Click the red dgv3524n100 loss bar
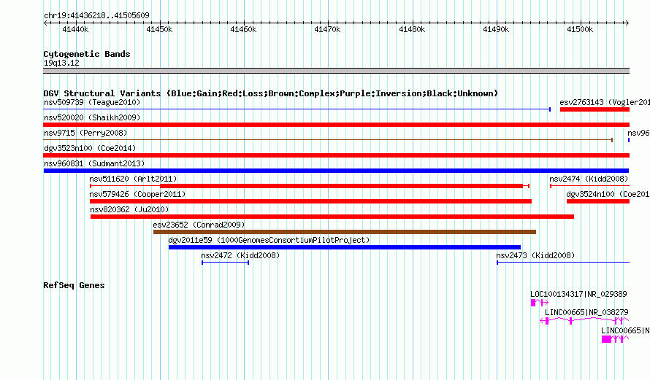650x380 pixels. pos(597,201)
